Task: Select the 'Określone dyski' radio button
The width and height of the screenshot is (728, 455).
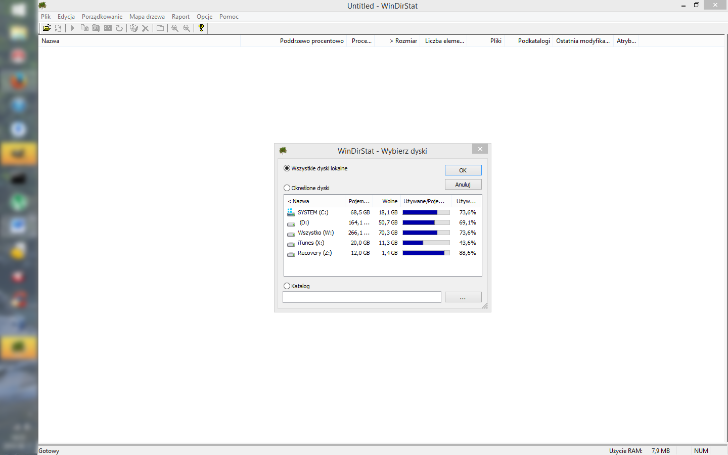Action: point(287,188)
